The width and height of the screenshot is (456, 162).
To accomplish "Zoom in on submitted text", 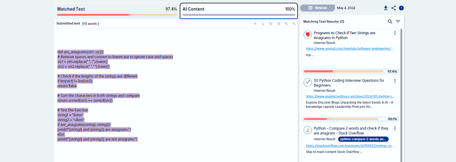I will [x=286, y=24].
